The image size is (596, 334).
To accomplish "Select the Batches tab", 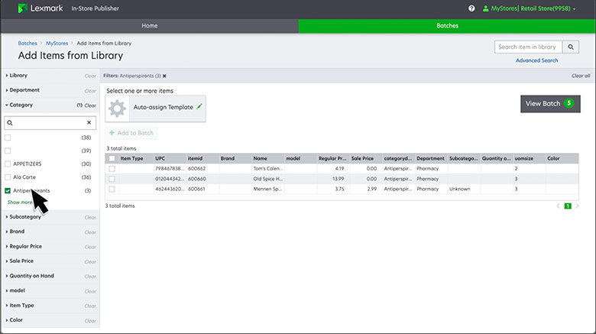I will (447, 25).
